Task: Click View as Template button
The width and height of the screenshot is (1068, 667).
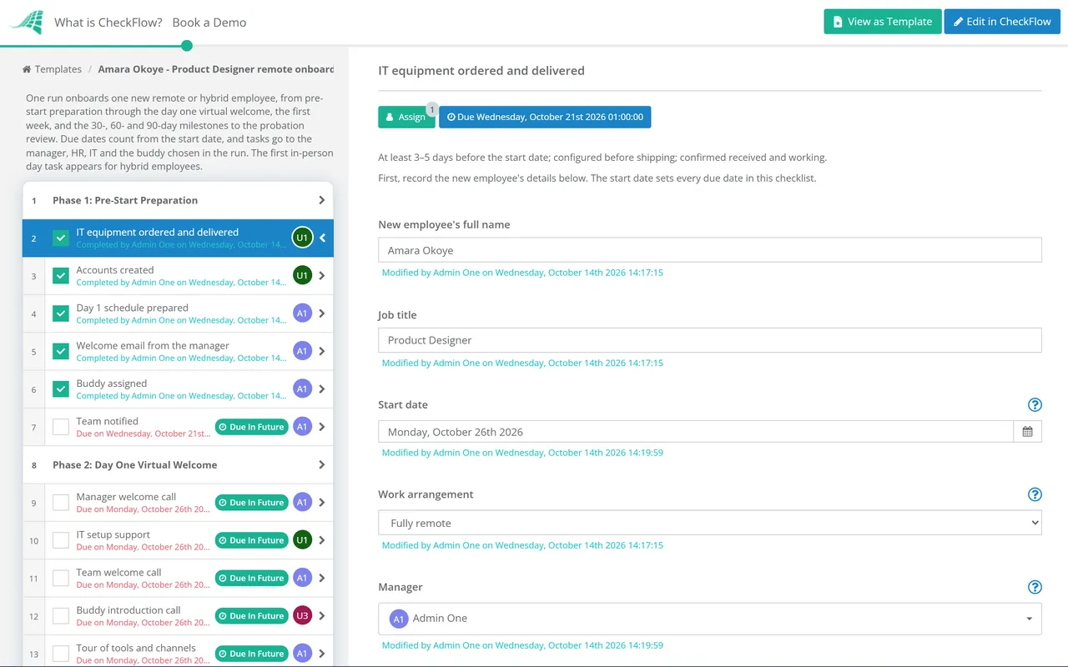Action: pyautogui.click(x=883, y=22)
